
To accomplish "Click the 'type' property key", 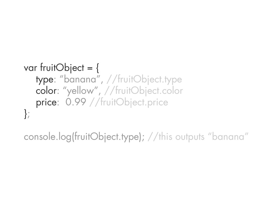I will coord(45,80).
